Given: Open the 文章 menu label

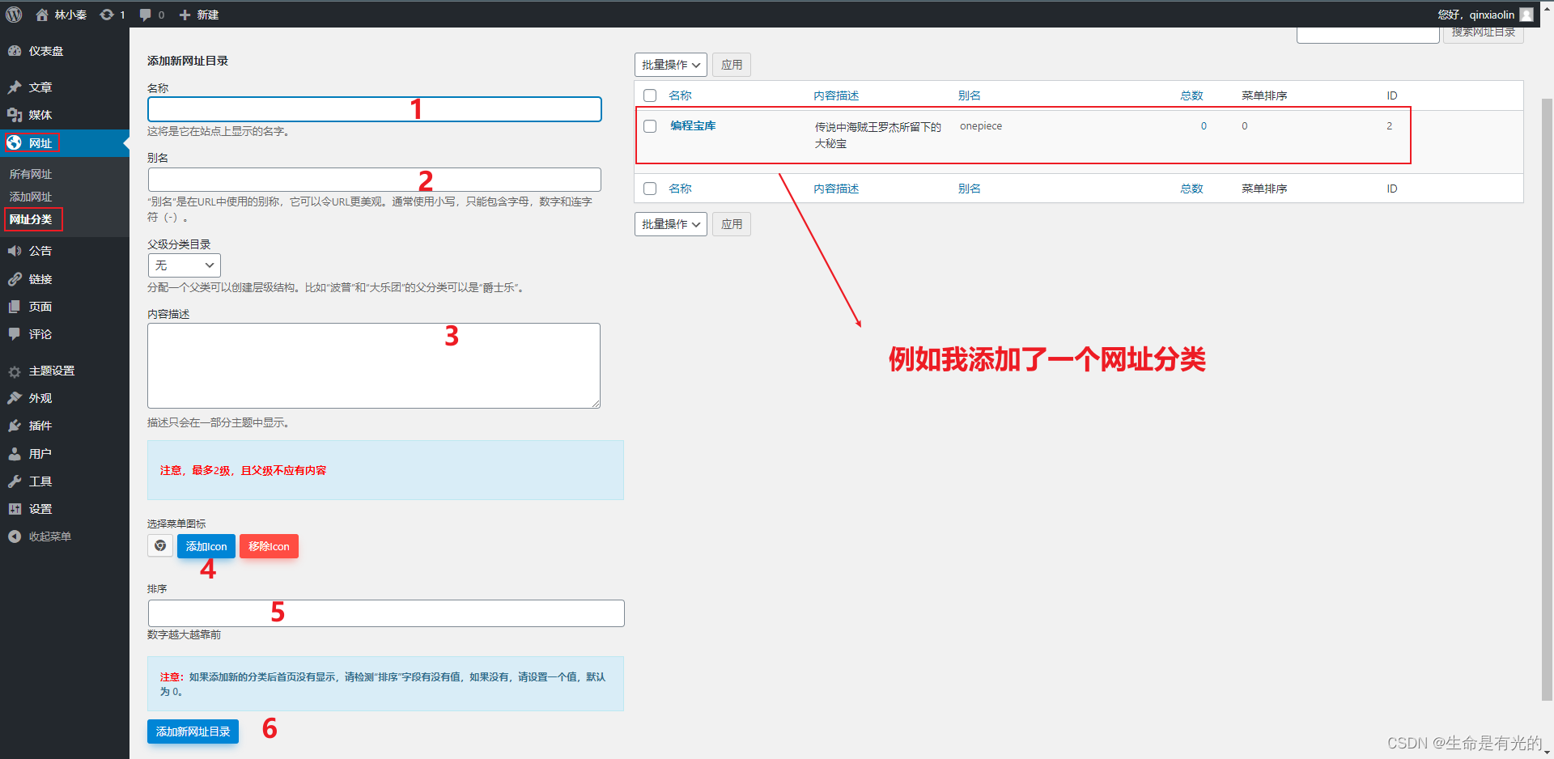Looking at the screenshot, I should click(40, 87).
